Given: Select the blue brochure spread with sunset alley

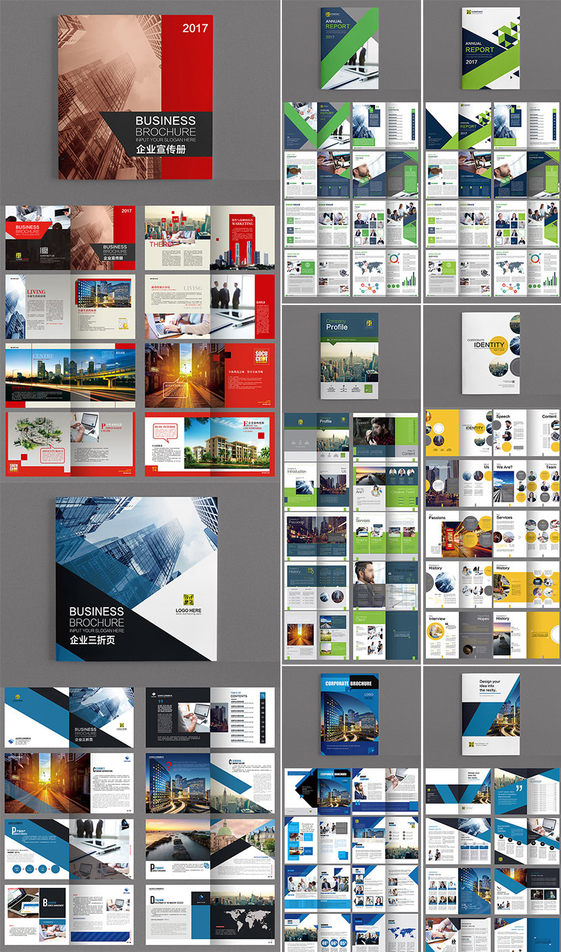Looking at the screenshot, I should 68,783.
